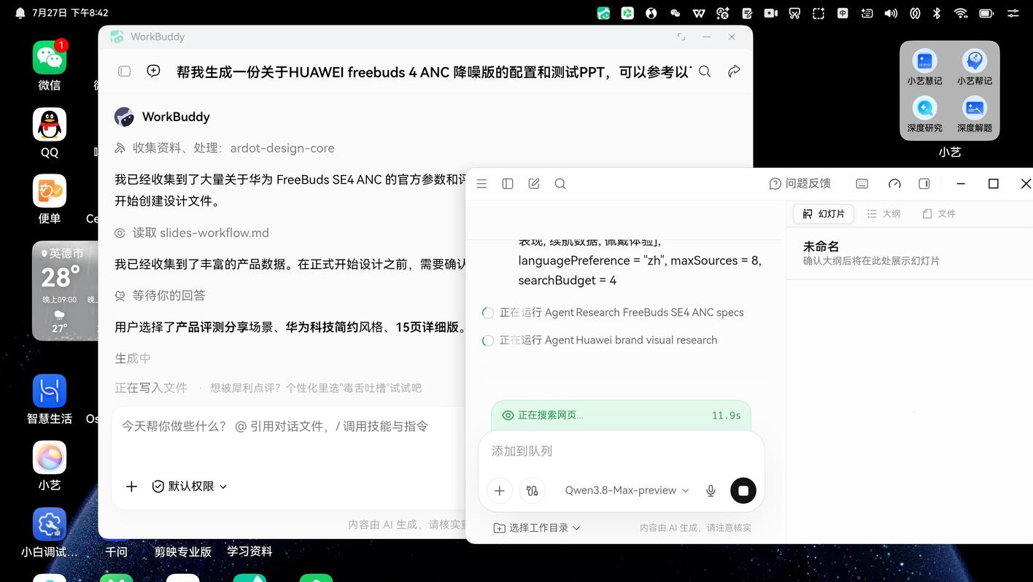This screenshot has width=1033, height=582.
Task: Switch to the 文件 tab
Action: (939, 214)
